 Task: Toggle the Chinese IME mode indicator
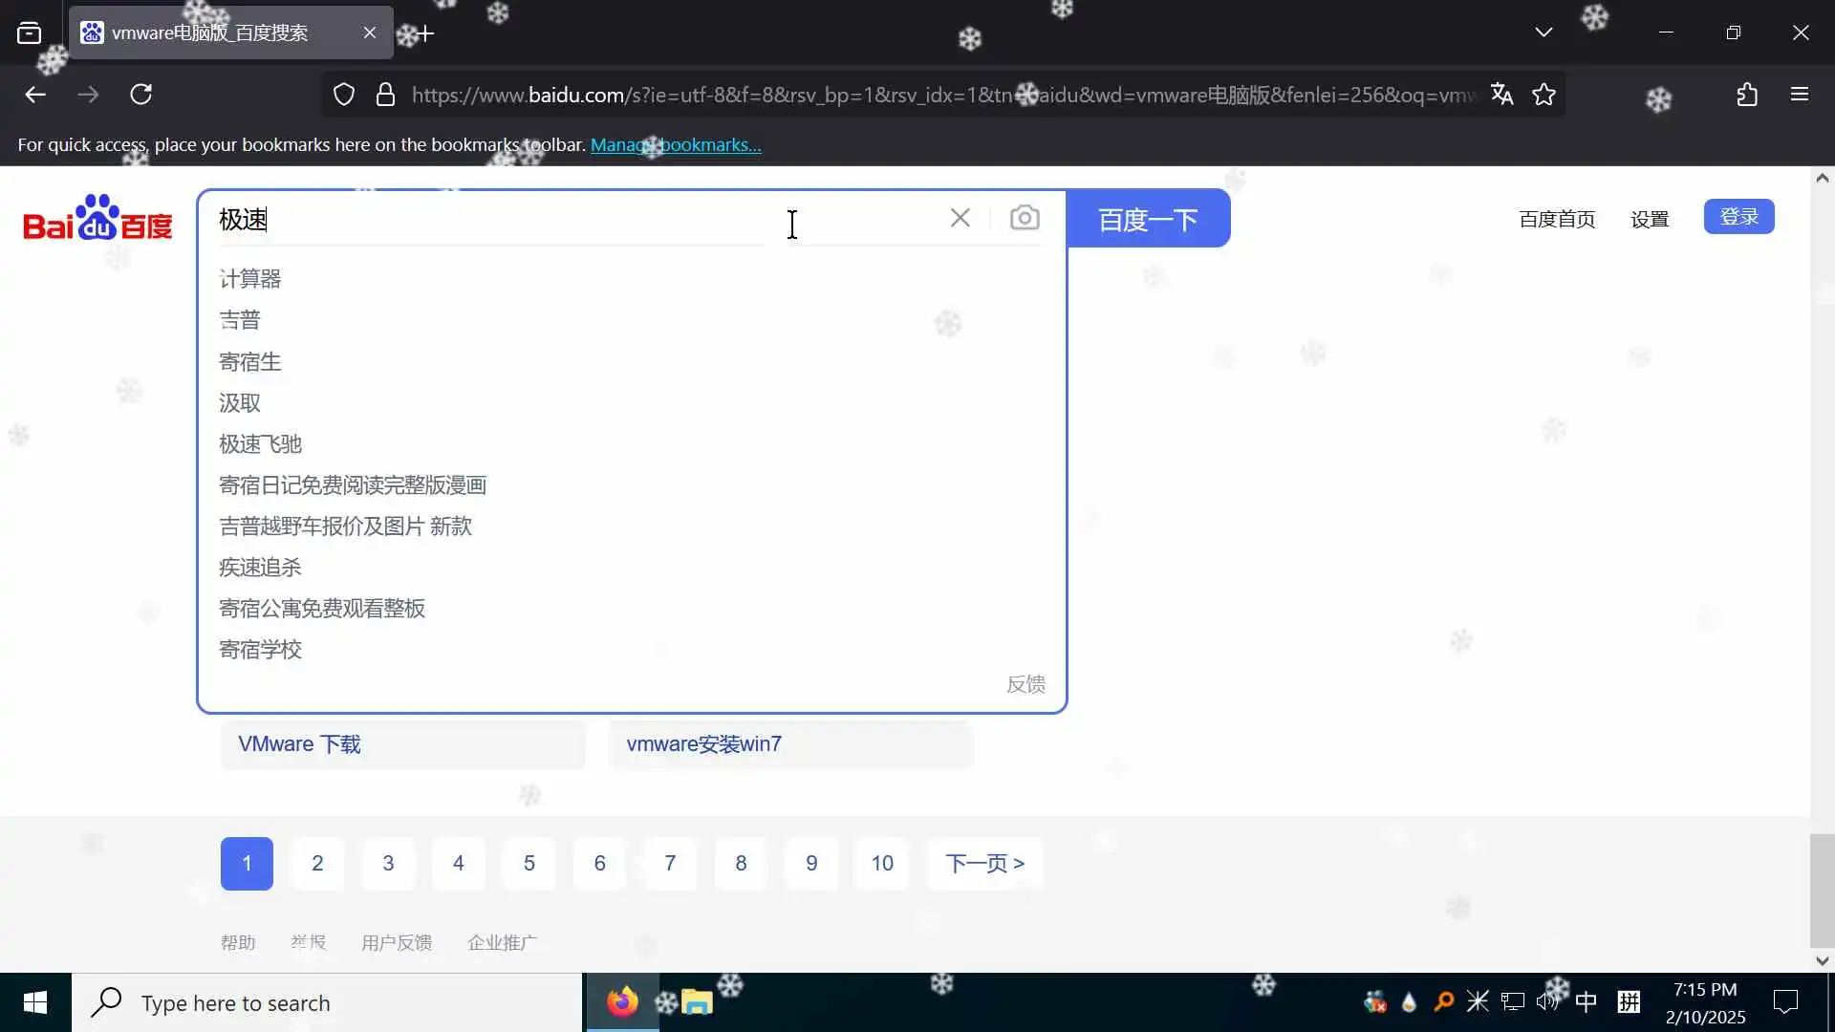pos(1586,1001)
